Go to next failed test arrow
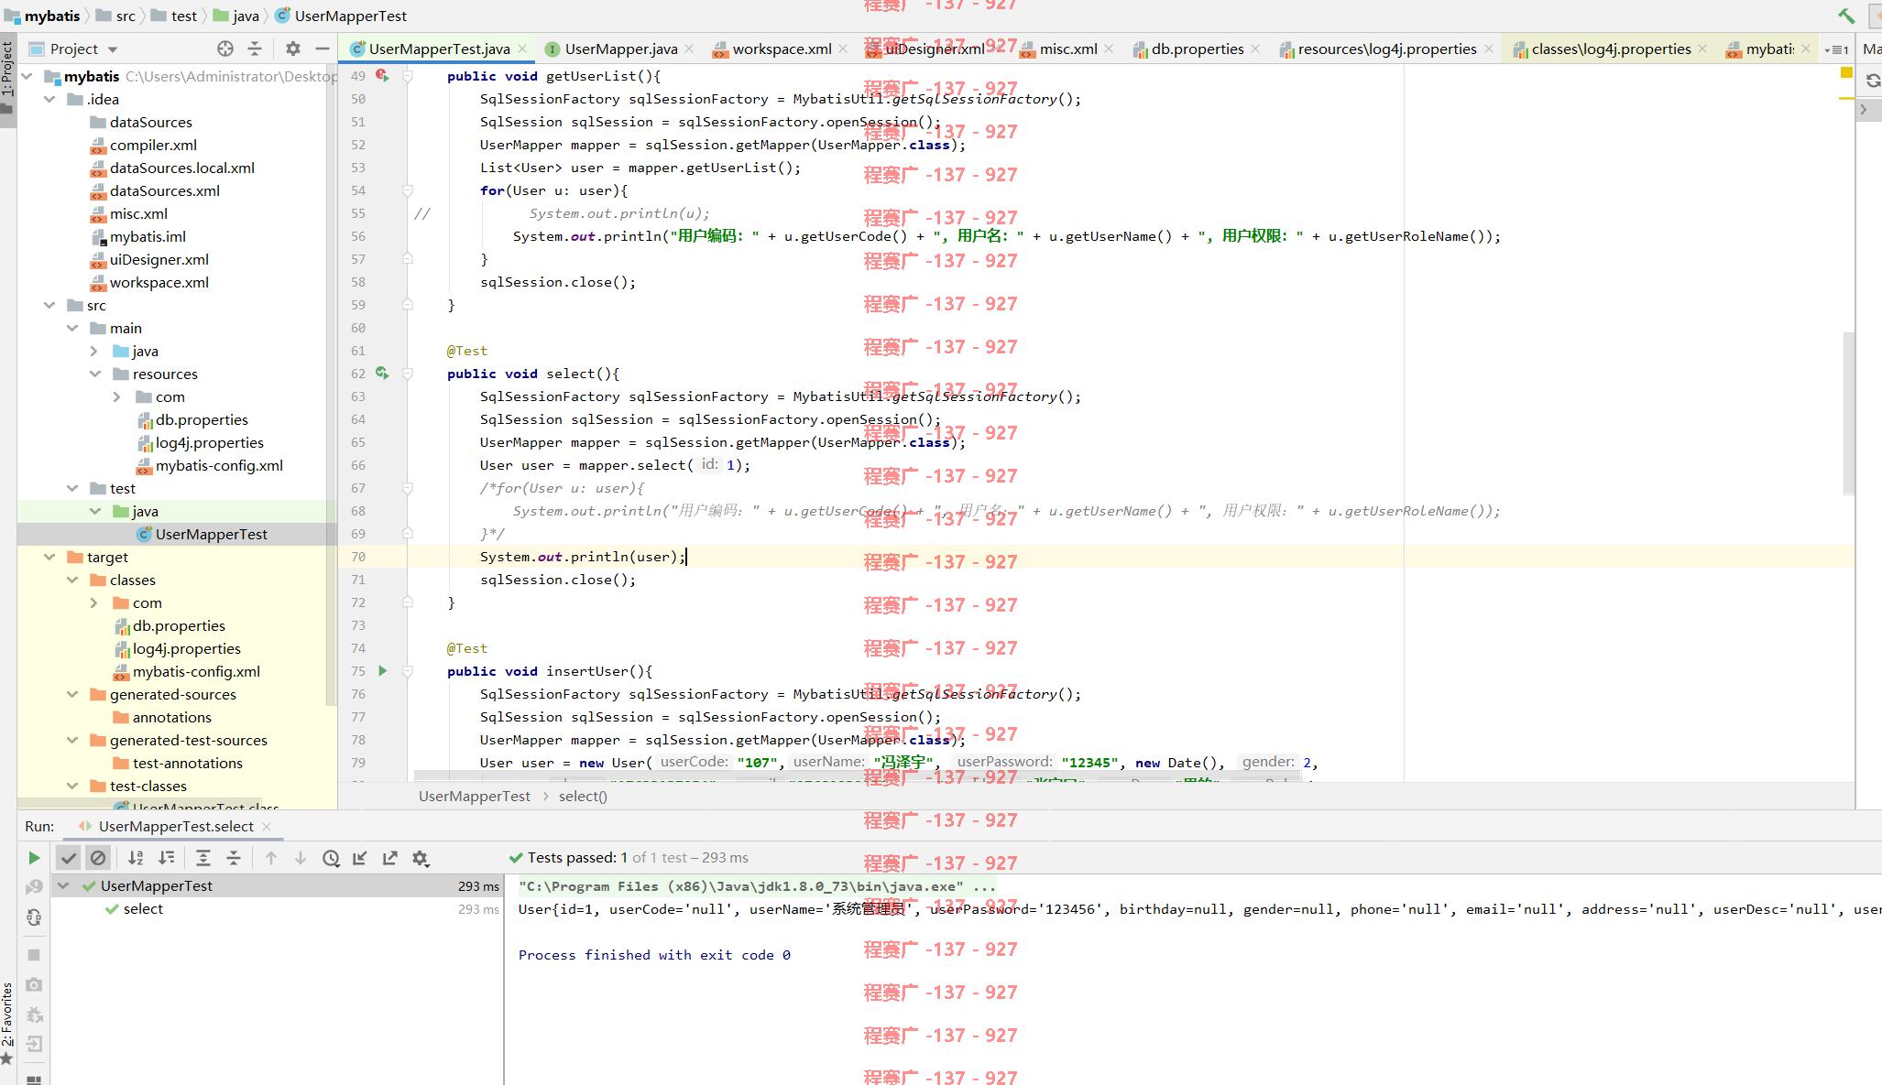 [301, 858]
